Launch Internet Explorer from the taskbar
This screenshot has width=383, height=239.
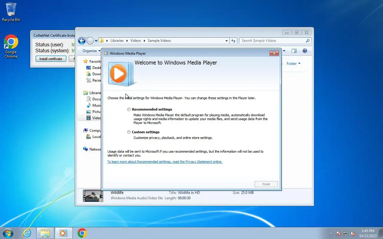27,233
